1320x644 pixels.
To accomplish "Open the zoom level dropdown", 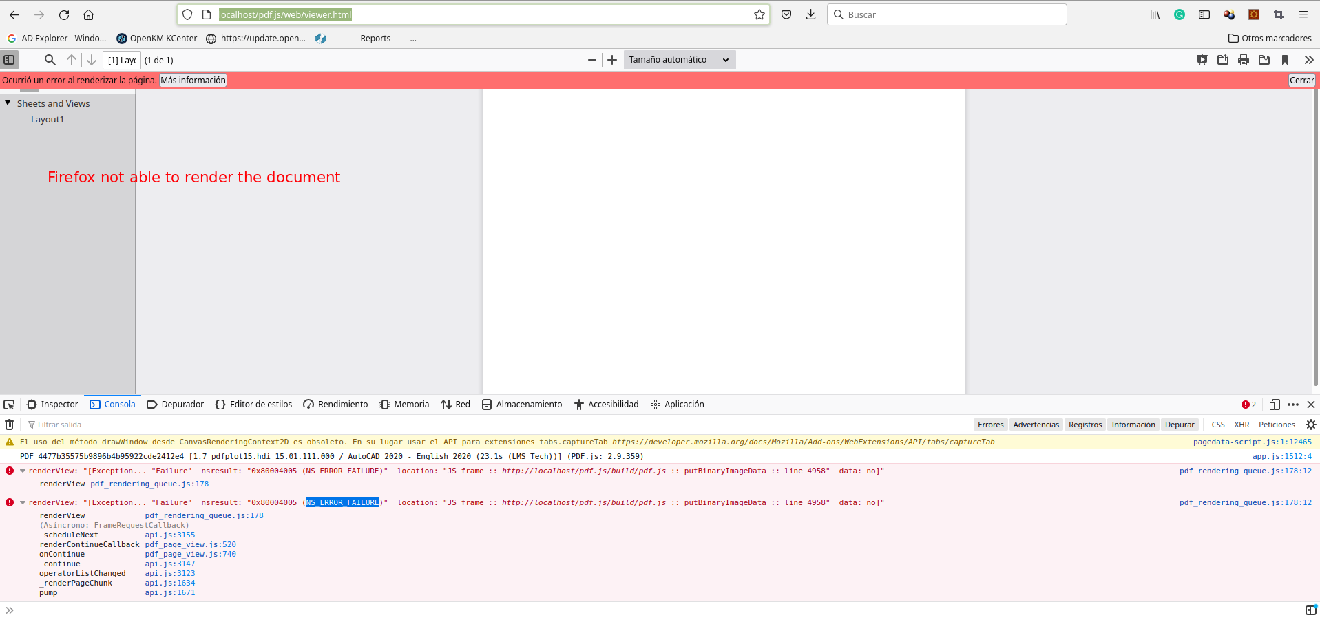I will point(680,60).
